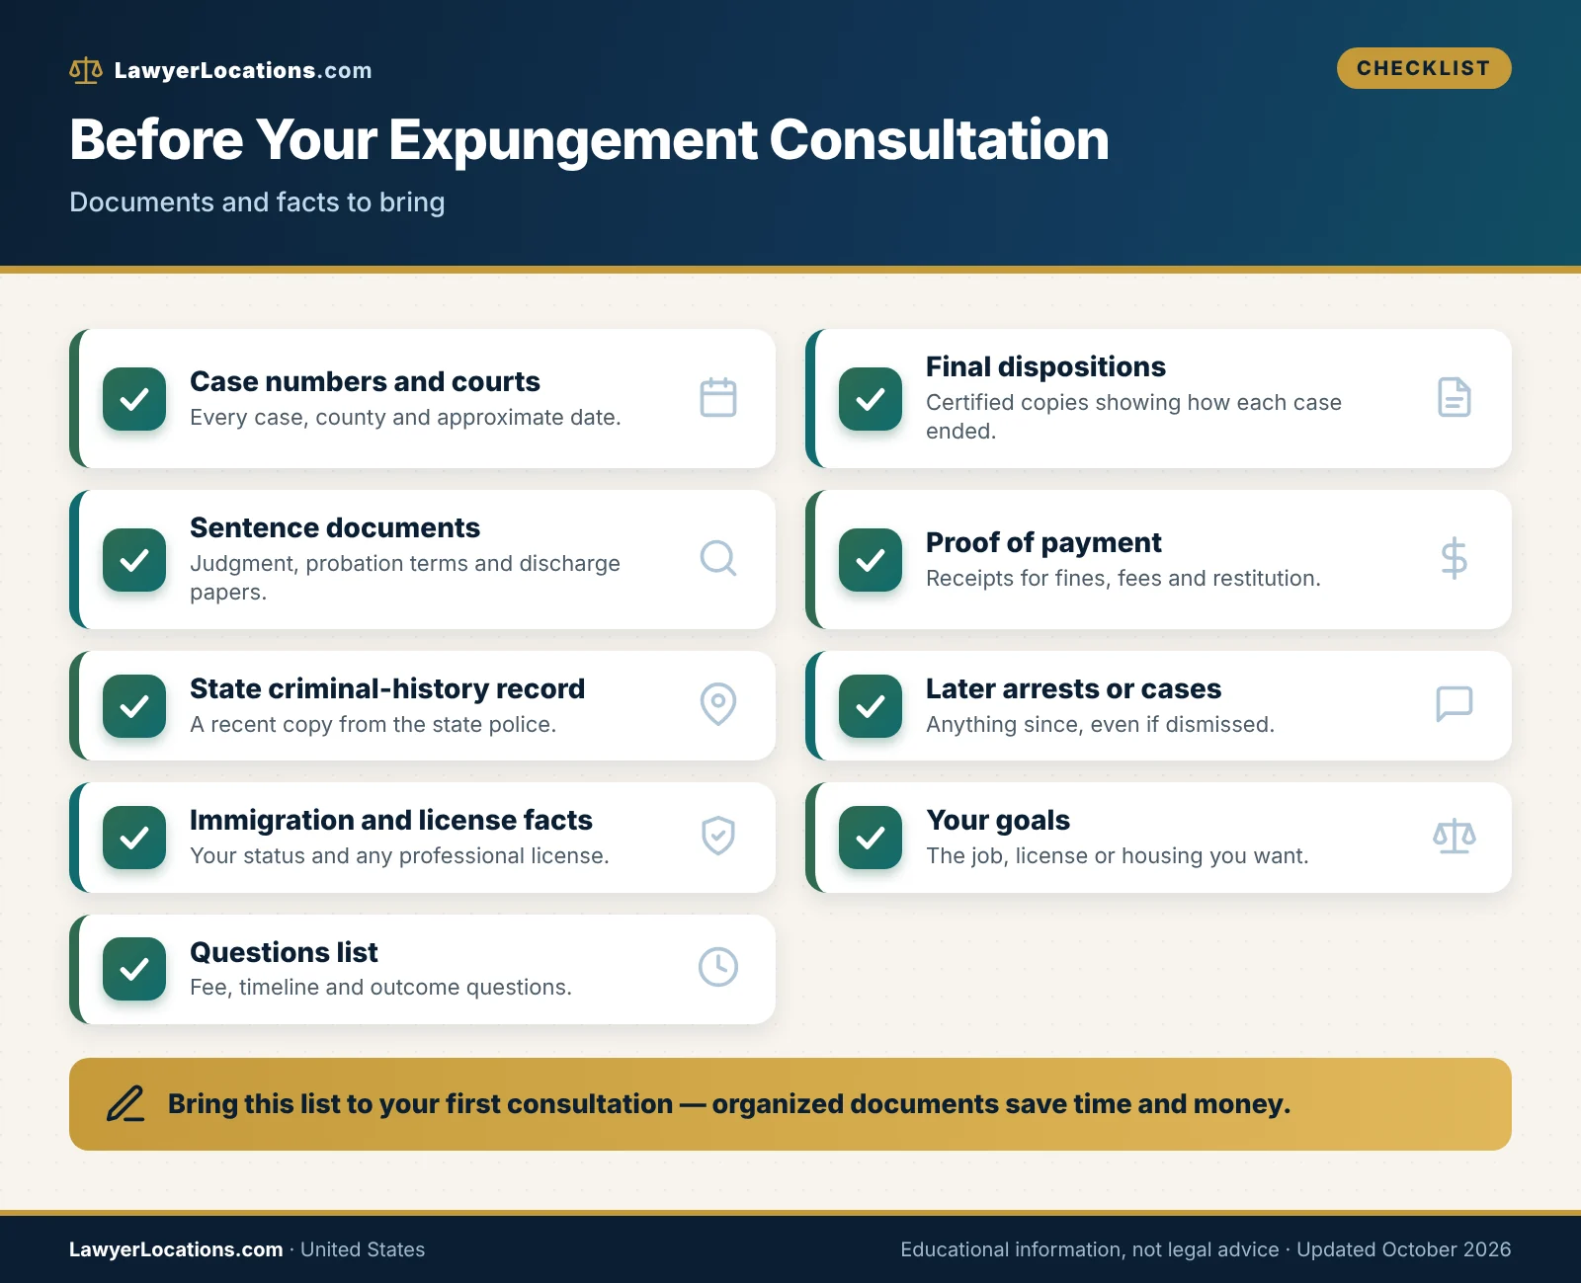Click the map pin icon in State criminal-history card
The image size is (1581, 1283).
click(x=718, y=704)
